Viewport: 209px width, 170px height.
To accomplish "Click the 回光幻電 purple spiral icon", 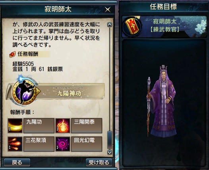I will (63, 144).
